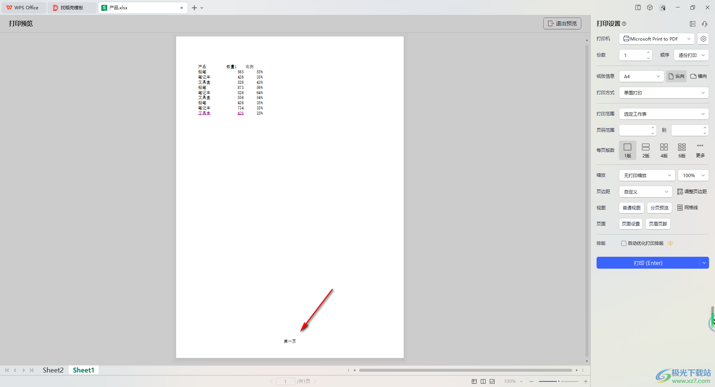
Task: Open 页面设置 page setup
Action: coord(631,224)
